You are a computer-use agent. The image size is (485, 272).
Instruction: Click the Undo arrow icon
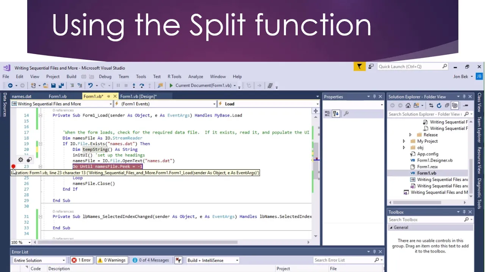click(90, 86)
